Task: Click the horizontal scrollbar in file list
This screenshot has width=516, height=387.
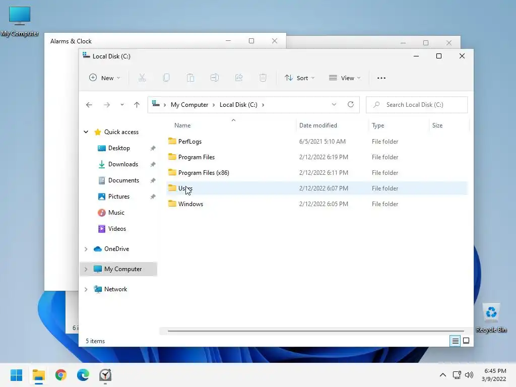Action: point(315,331)
